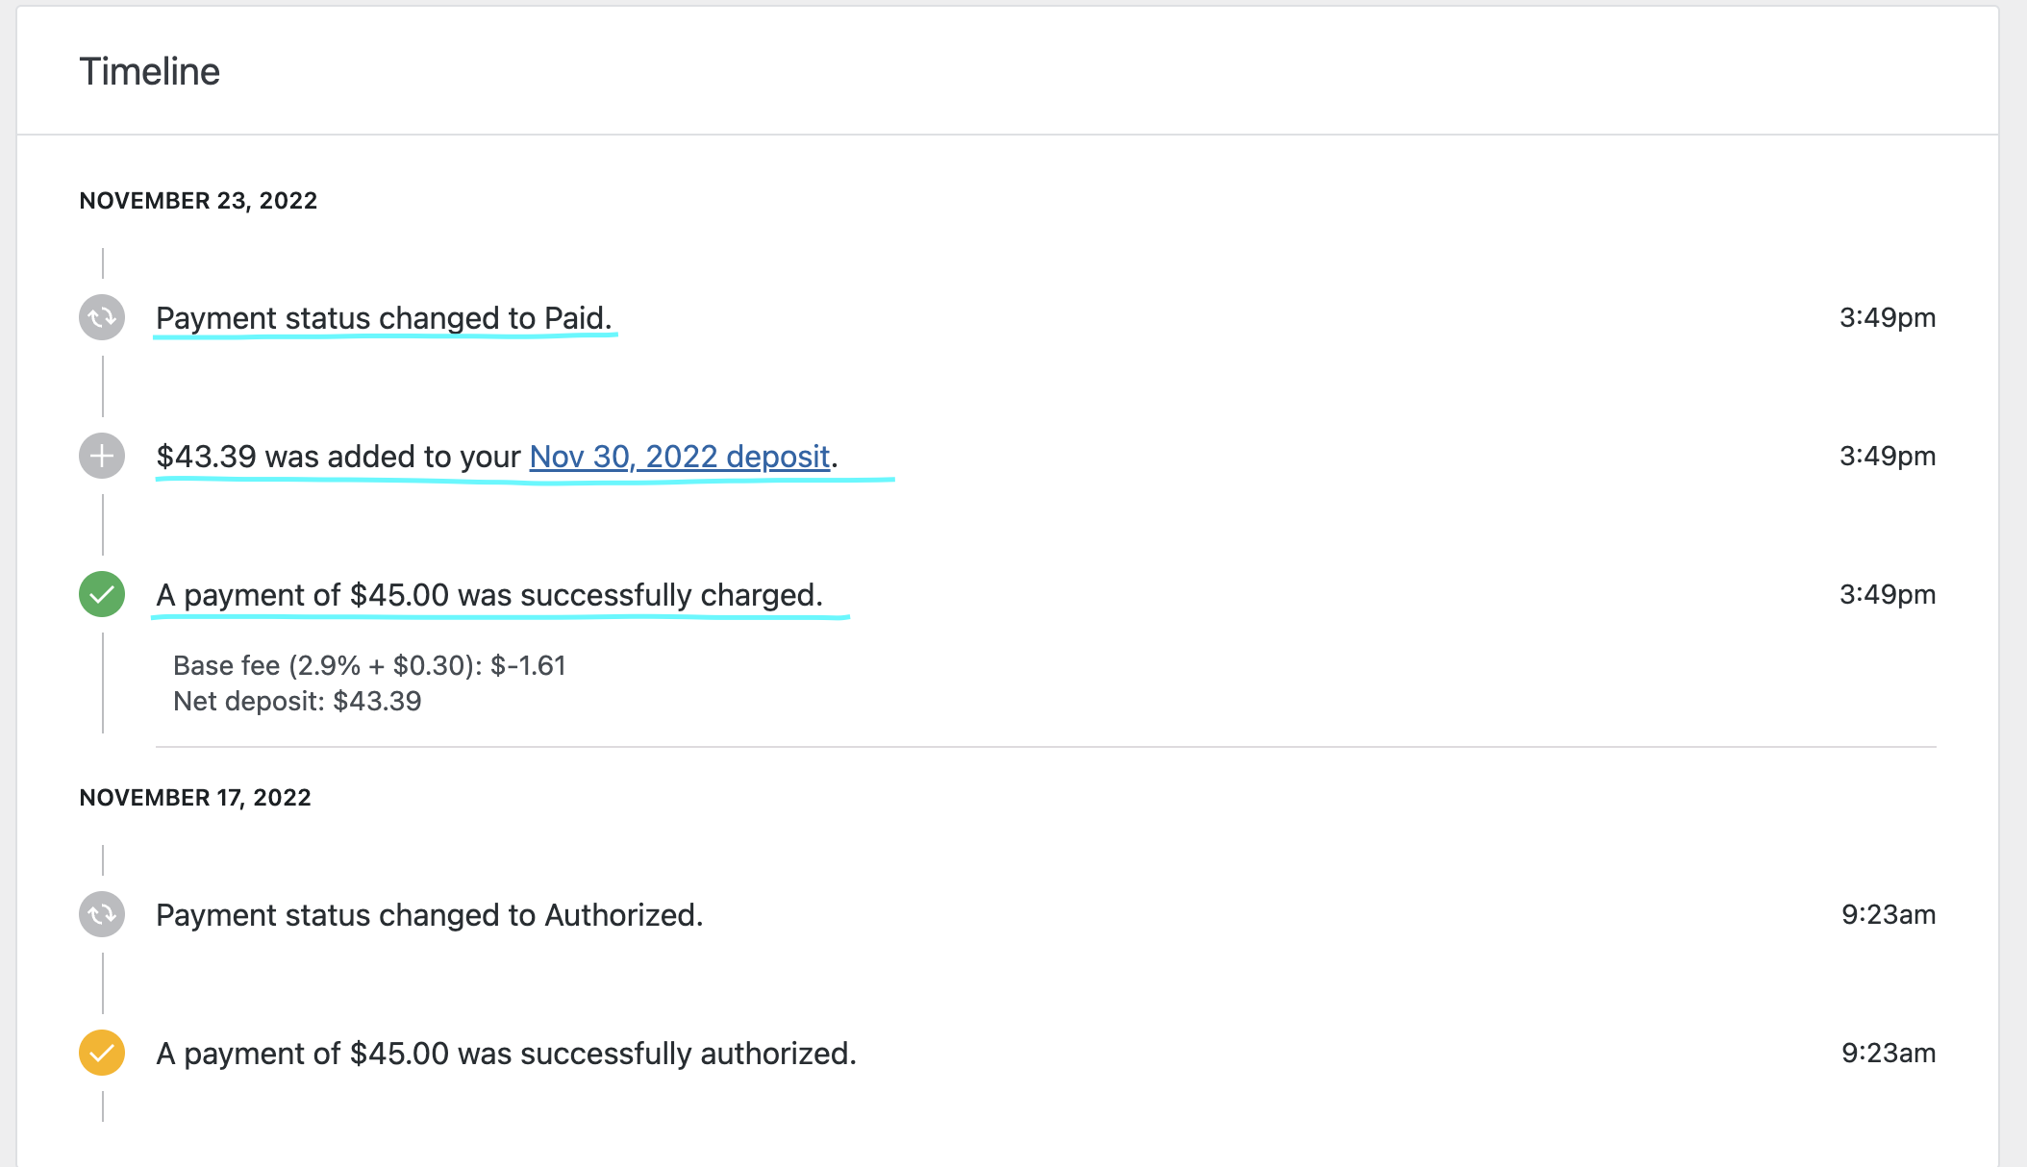Screen dimensions: 2027x1167
Task: Click the yellow checkmark for authorized payment
Action: tap(102, 1053)
